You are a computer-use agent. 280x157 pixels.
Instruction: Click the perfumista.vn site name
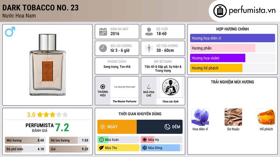(x=252, y=10)
